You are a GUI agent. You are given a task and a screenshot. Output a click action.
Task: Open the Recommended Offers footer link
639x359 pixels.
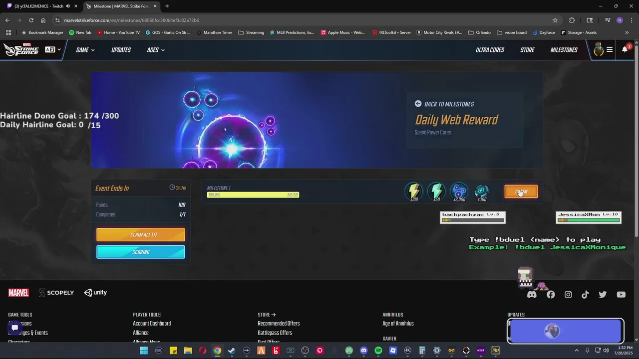[279, 324]
